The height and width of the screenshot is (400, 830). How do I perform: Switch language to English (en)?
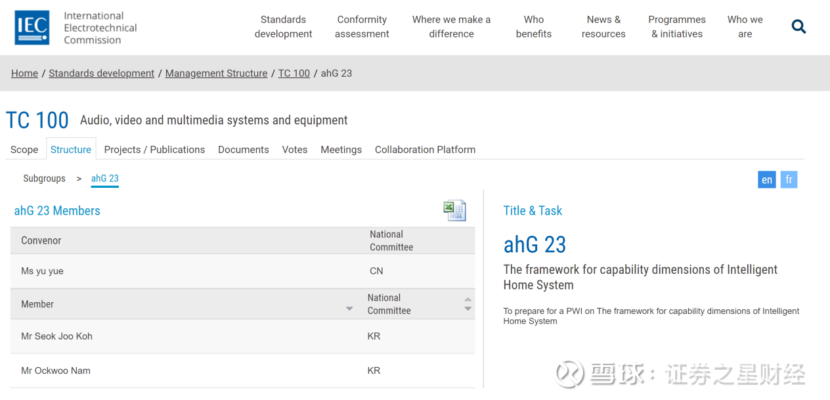[x=766, y=180]
